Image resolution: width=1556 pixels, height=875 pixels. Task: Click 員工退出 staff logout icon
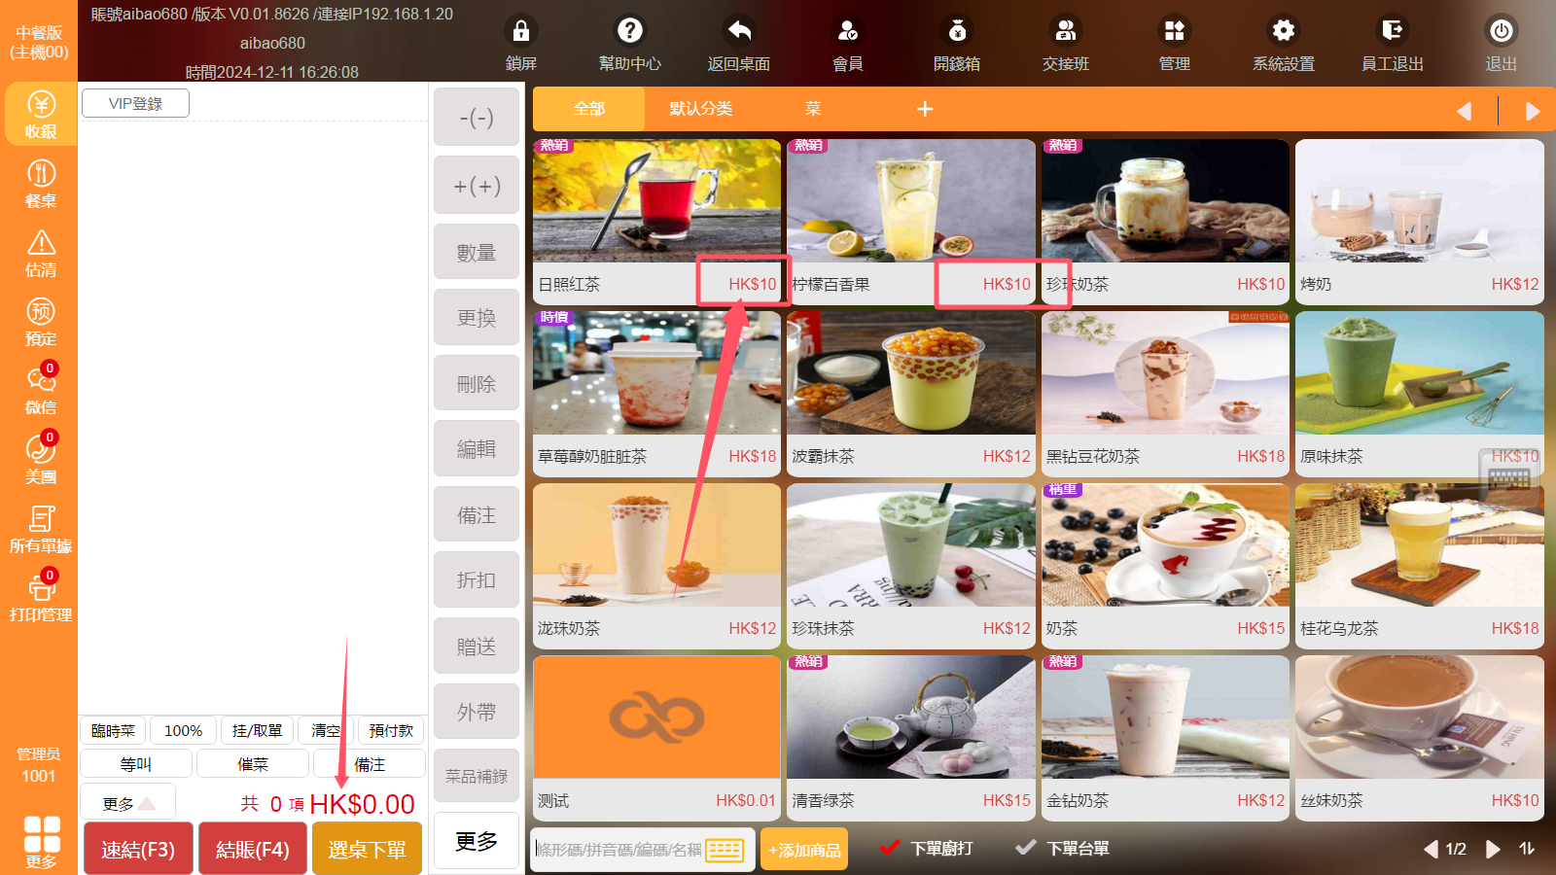[1393, 44]
